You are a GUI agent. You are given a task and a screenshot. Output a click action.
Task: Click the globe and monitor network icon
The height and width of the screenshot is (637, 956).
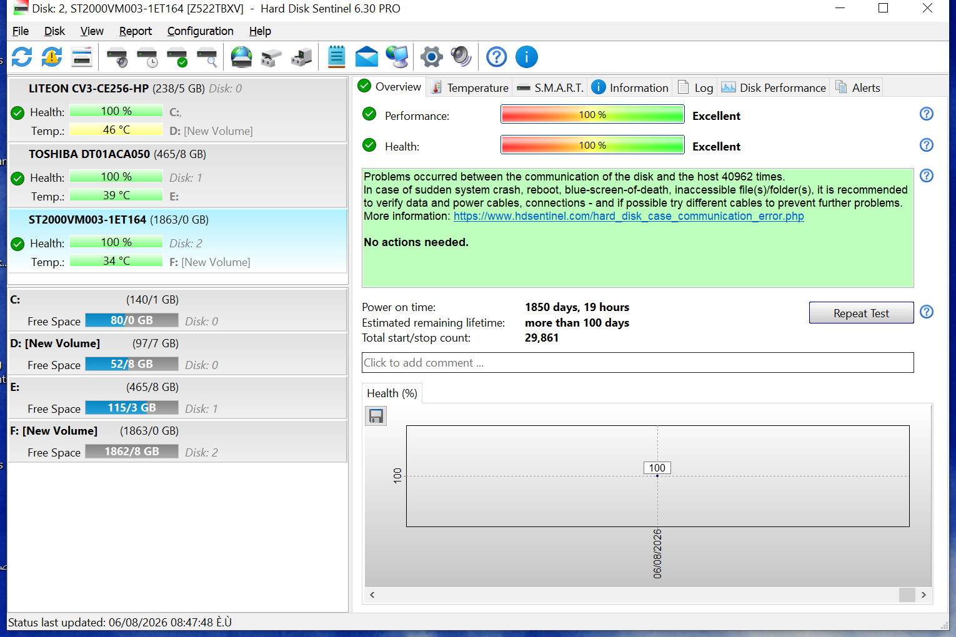pyautogui.click(x=397, y=57)
